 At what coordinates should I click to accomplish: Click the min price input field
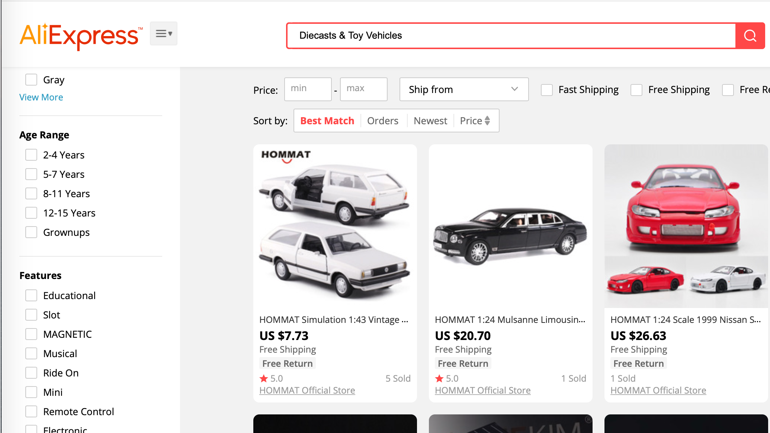click(x=308, y=89)
